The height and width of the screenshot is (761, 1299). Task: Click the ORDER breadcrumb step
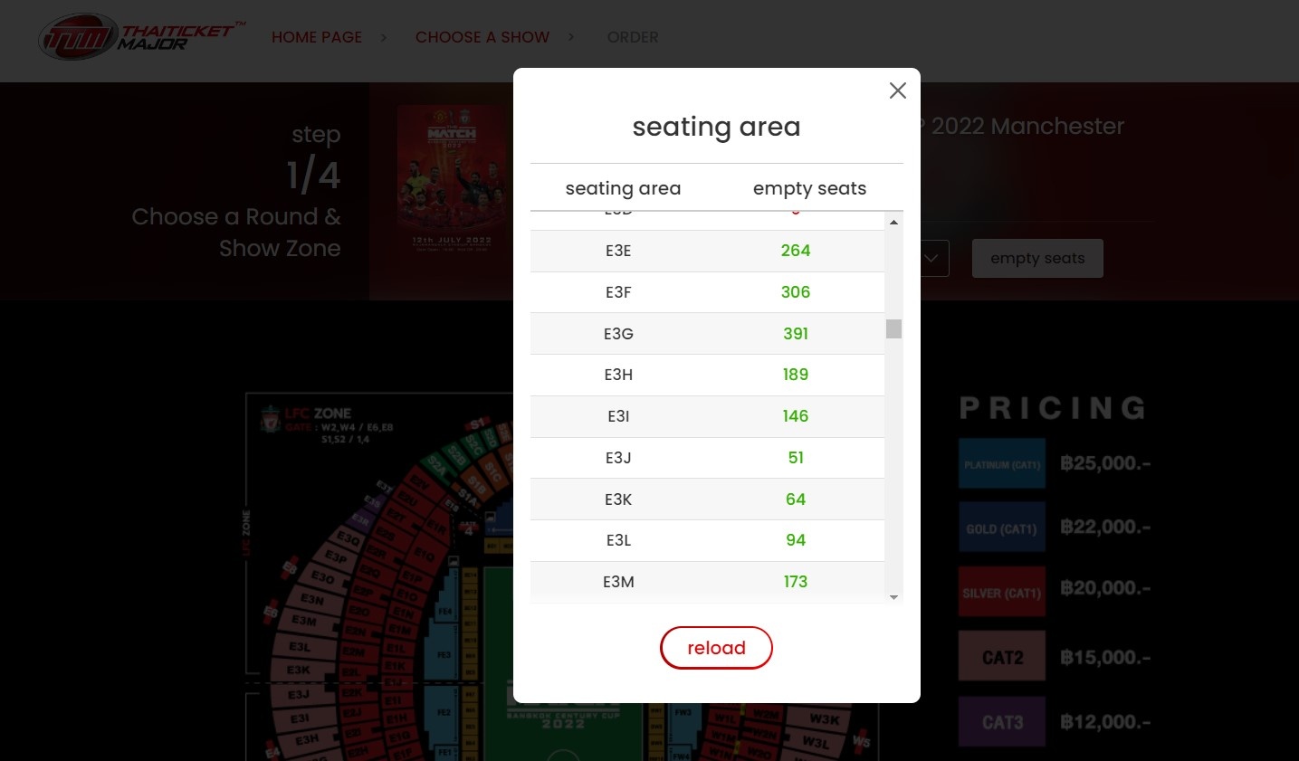point(633,37)
